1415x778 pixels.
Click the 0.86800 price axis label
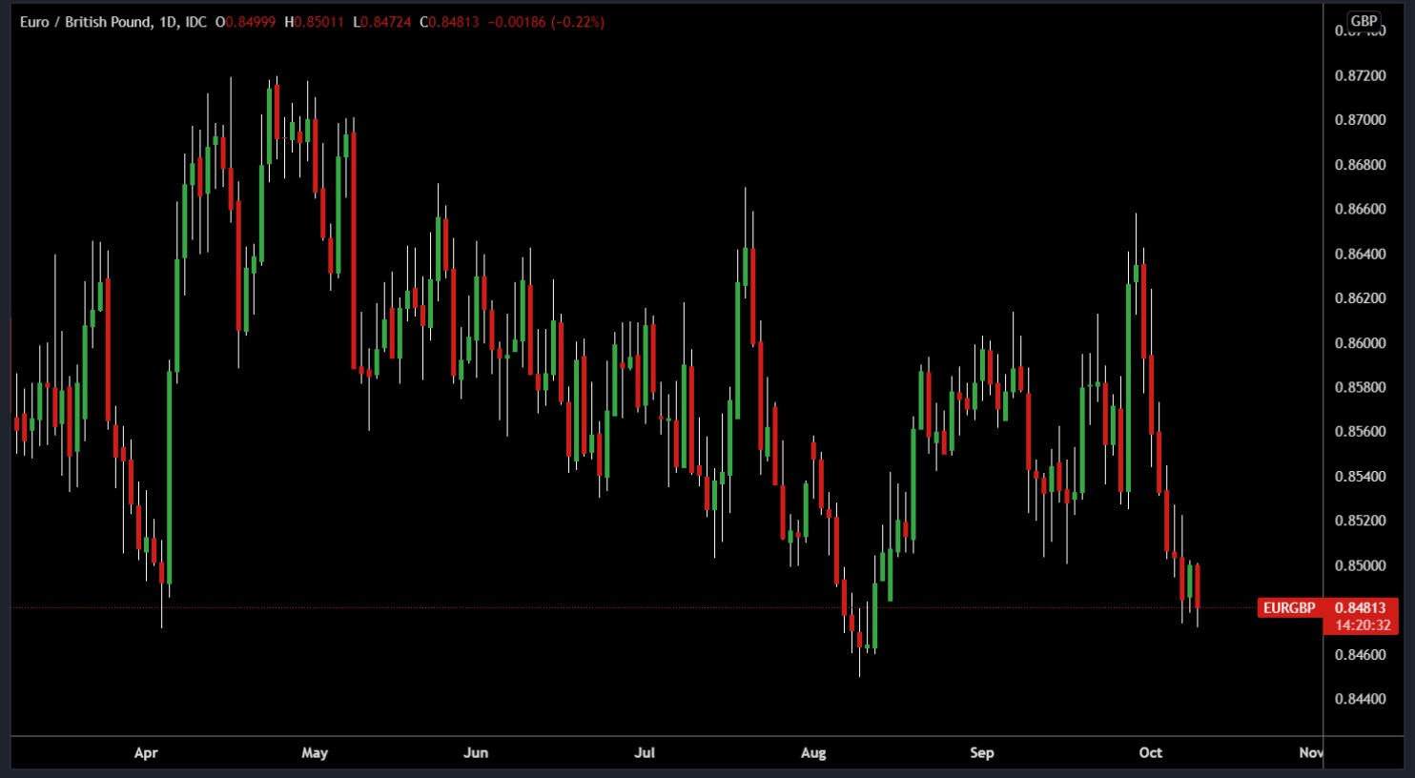(1361, 165)
